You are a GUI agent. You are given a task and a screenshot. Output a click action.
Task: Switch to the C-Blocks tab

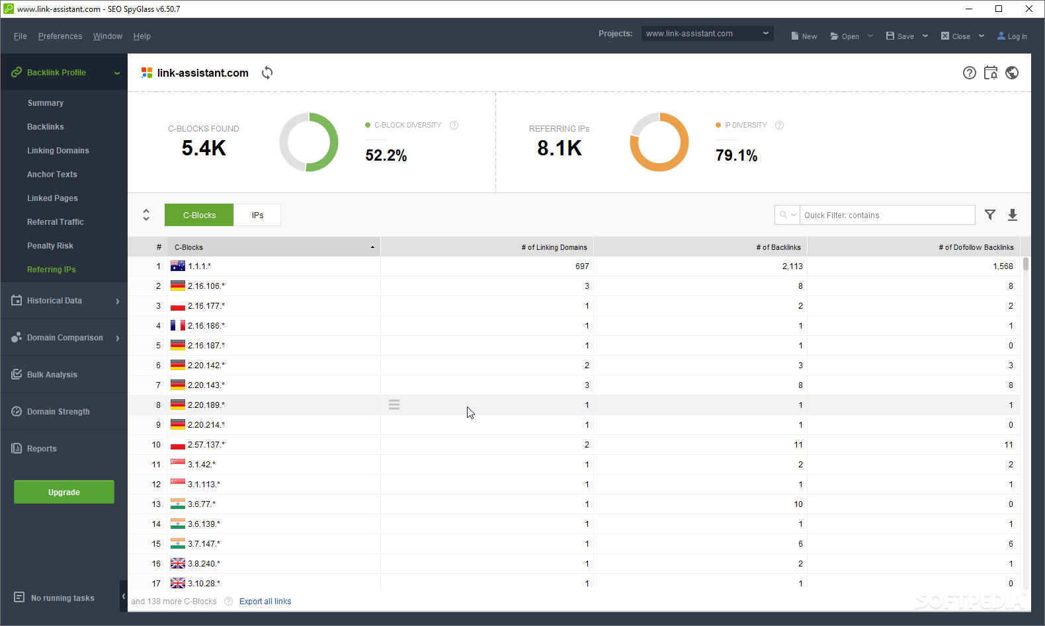[x=199, y=215]
